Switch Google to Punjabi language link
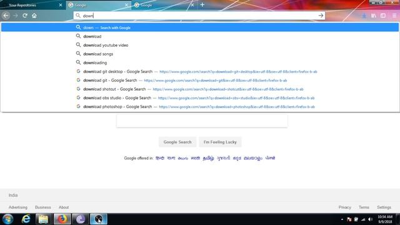400x225 pixels. pyautogui.click(x=270, y=158)
